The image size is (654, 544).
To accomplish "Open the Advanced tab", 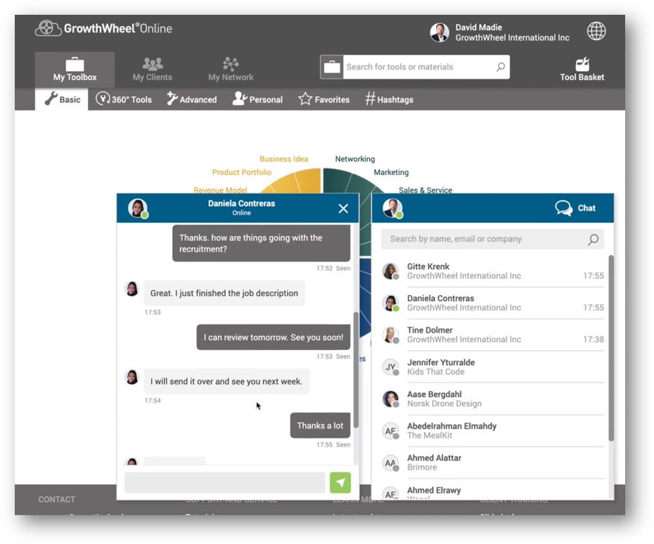I will click(192, 99).
